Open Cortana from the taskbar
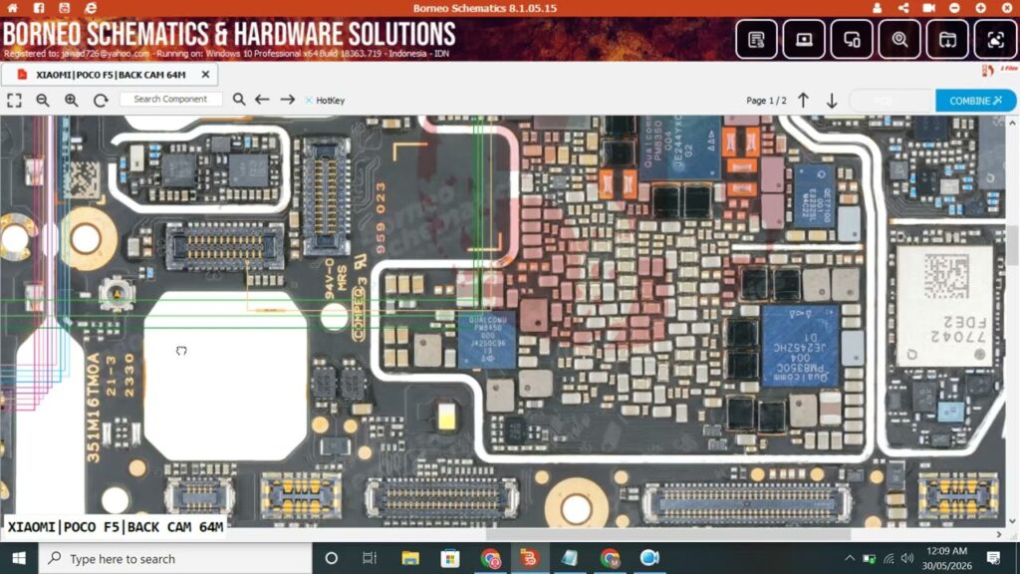The height and width of the screenshot is (574, 1020). click(x=331, y=558)
